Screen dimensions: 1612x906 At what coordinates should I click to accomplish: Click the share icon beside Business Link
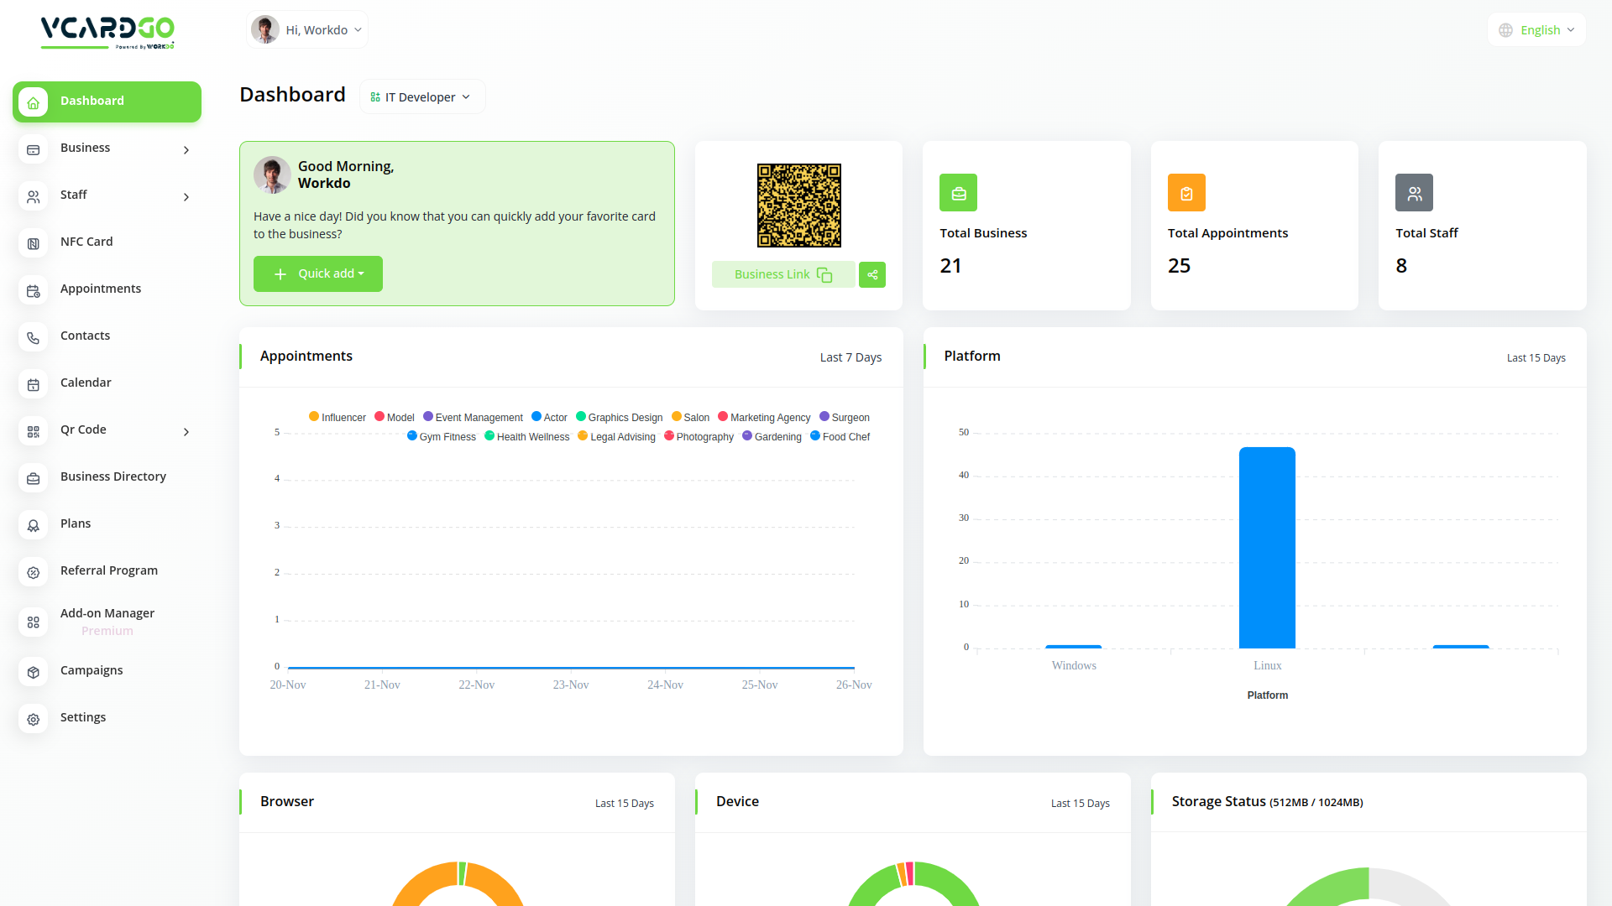(872, 274)
